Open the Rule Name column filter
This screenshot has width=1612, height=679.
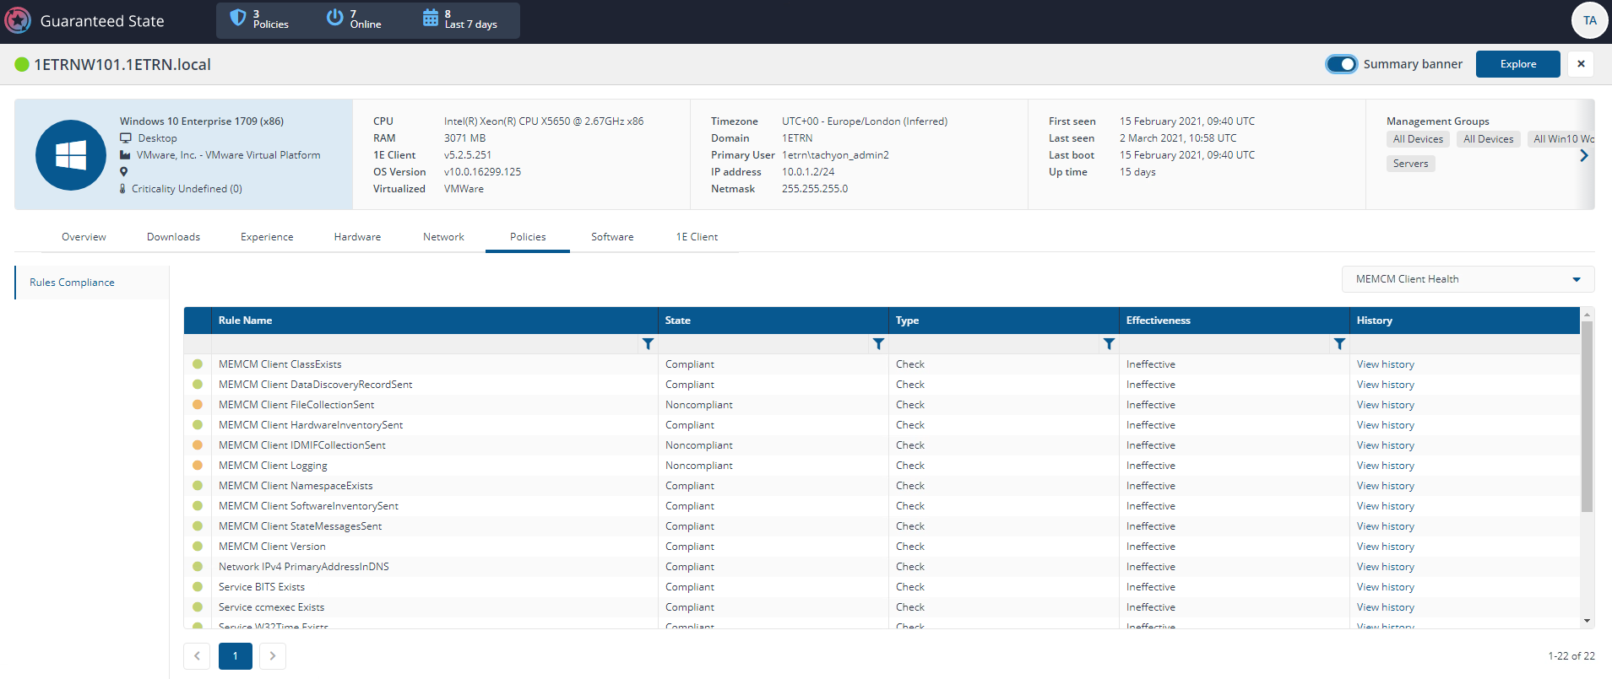point(648,344)
